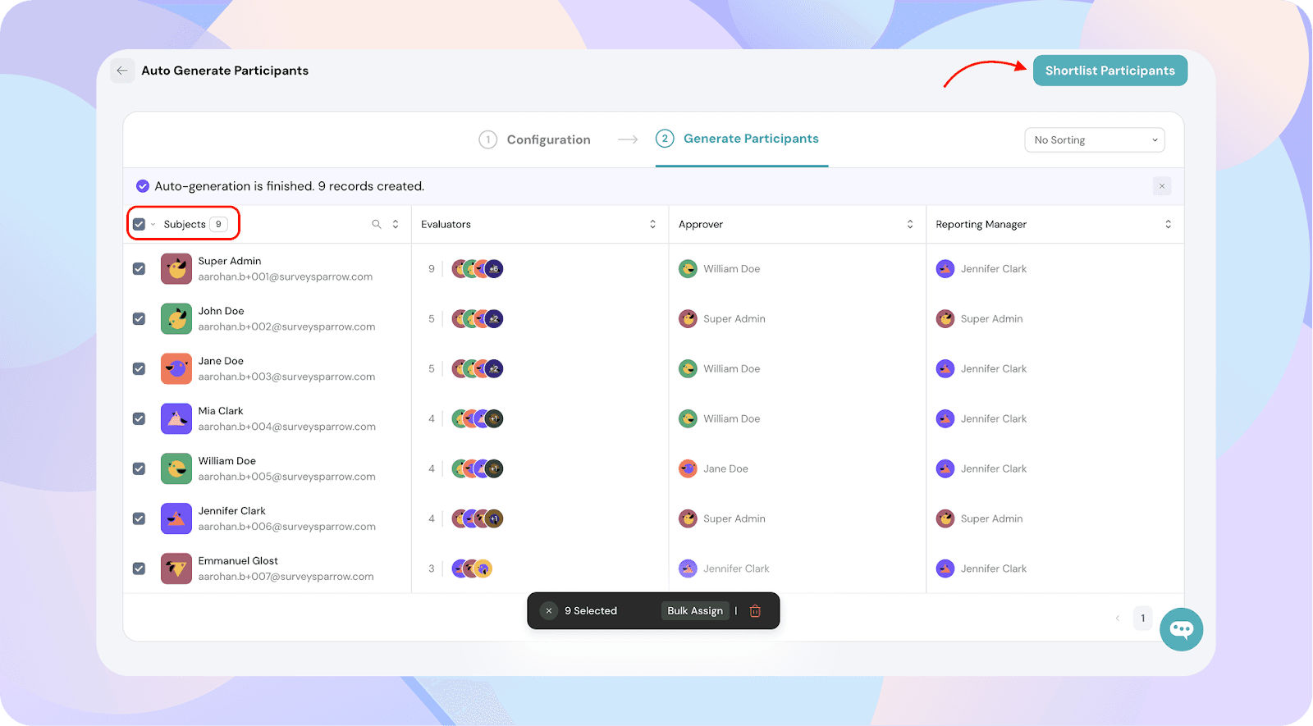Go to pagination page 1
1313x726 pixels.
(x=1142, y=619)
